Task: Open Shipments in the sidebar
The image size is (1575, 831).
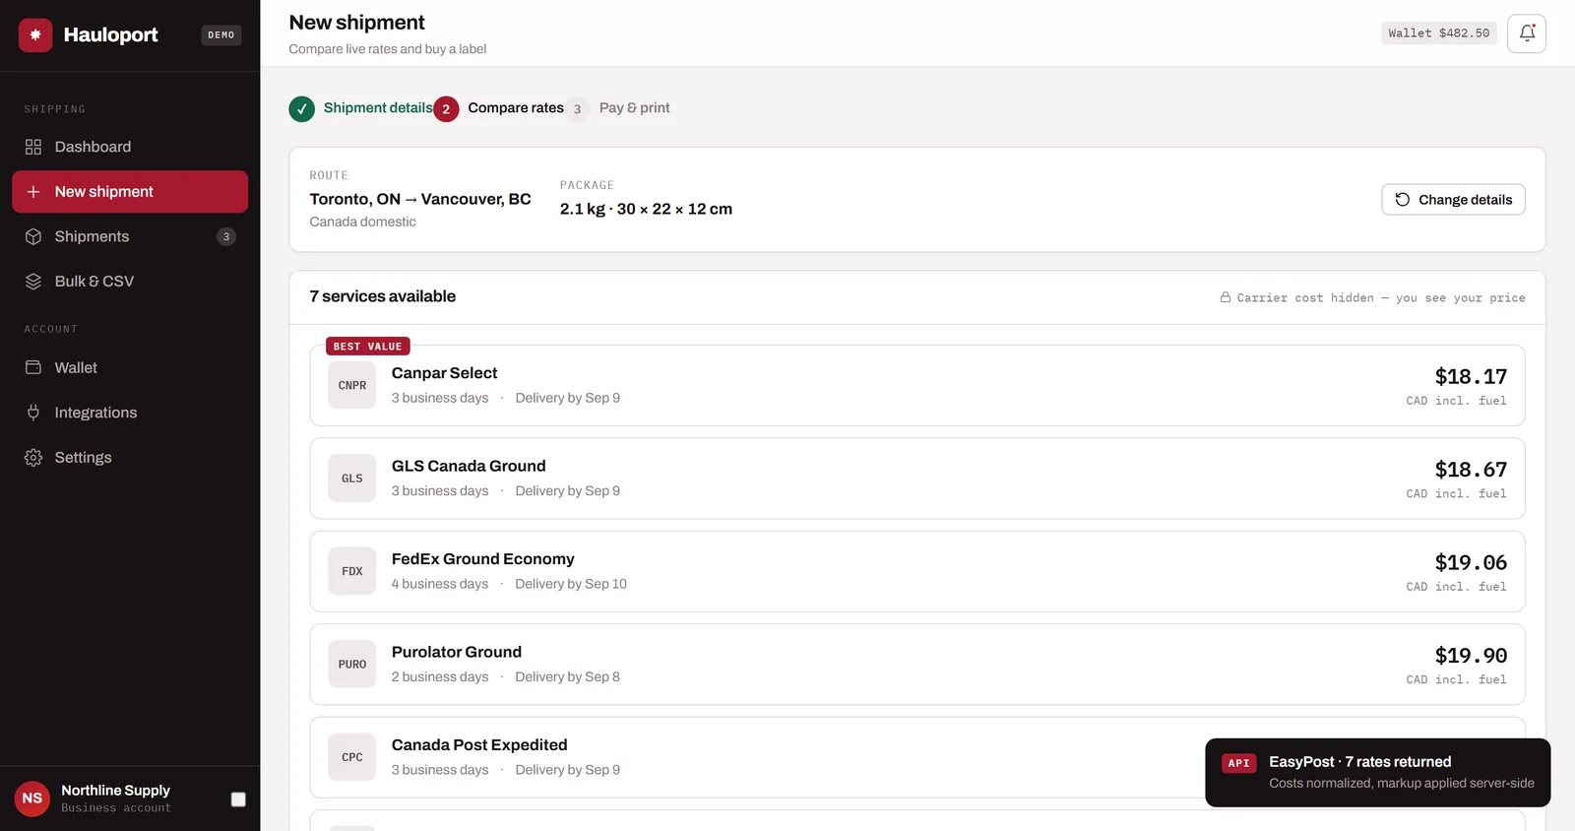Action: click(130, 236)
